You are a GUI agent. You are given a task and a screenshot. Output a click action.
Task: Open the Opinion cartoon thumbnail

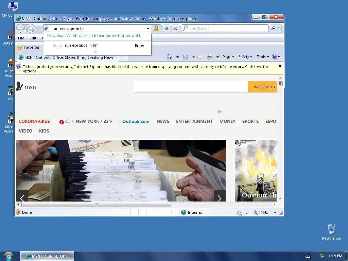[x=256, y=171]
